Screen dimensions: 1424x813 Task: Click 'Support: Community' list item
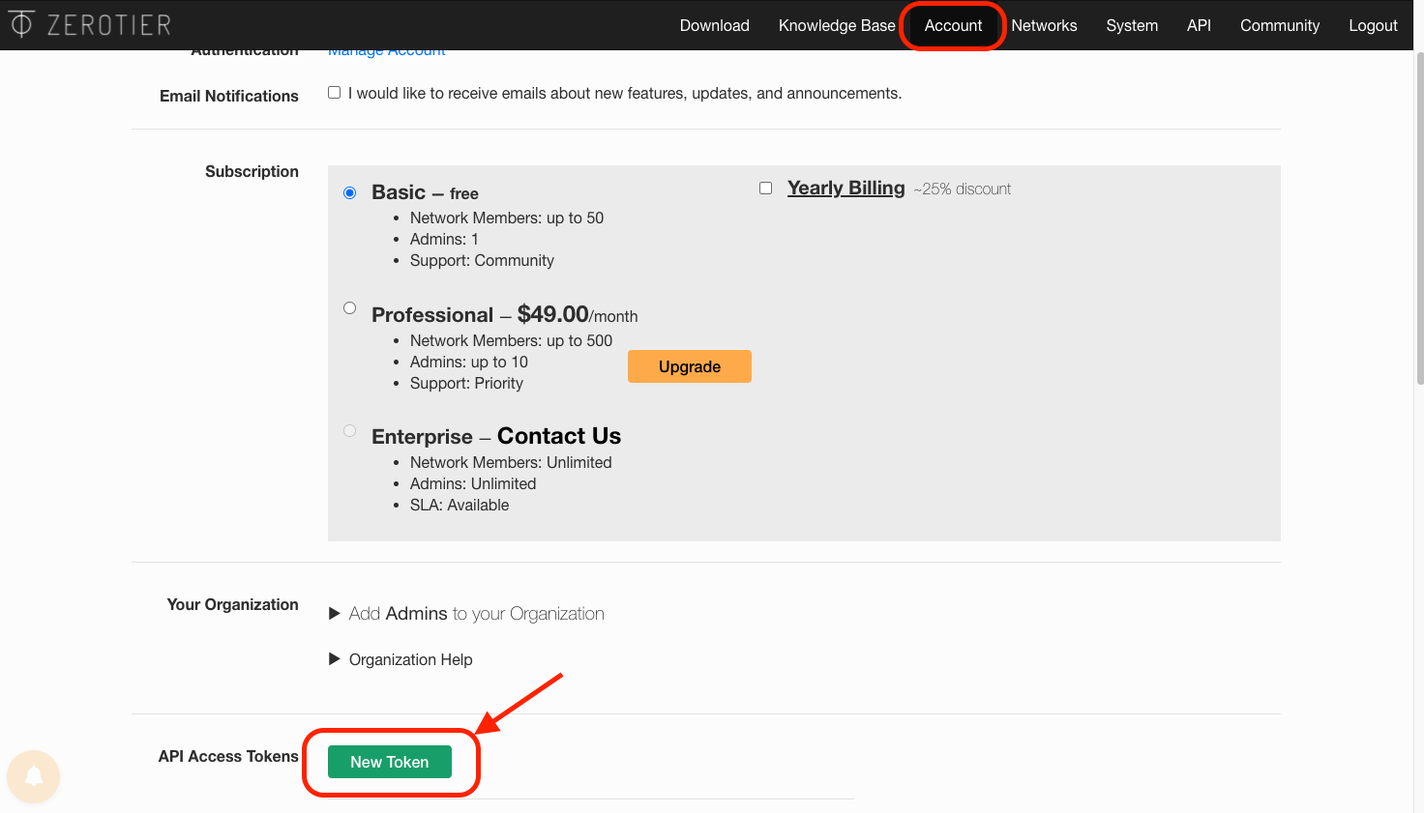click(x=482, y=260)
